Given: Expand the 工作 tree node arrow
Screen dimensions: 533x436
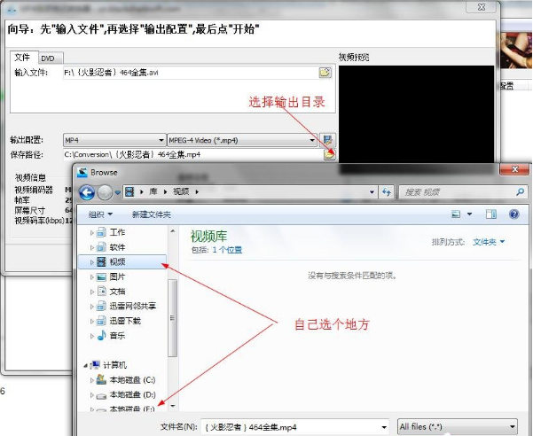Looking at the screenshot, I should [x=91, y=233].
